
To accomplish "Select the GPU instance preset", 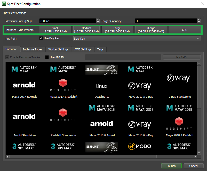I will (185, 30).
